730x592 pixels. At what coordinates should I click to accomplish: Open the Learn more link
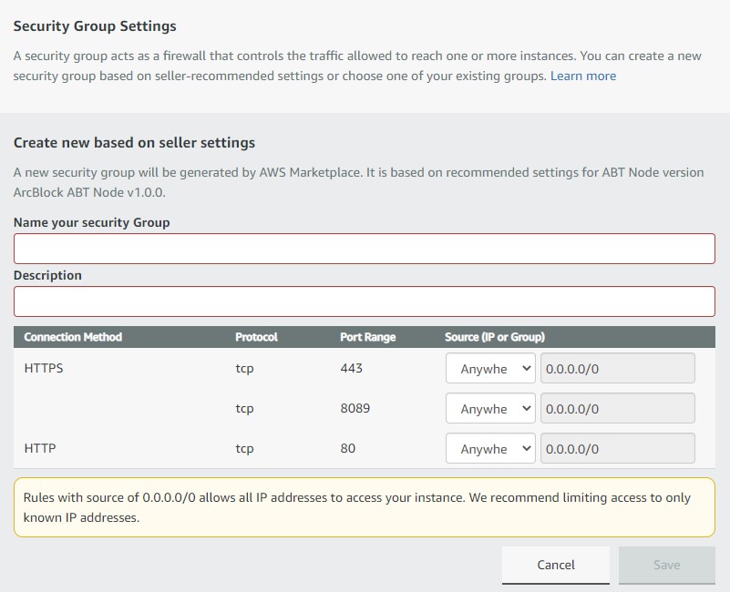click(x=582, y=76)
